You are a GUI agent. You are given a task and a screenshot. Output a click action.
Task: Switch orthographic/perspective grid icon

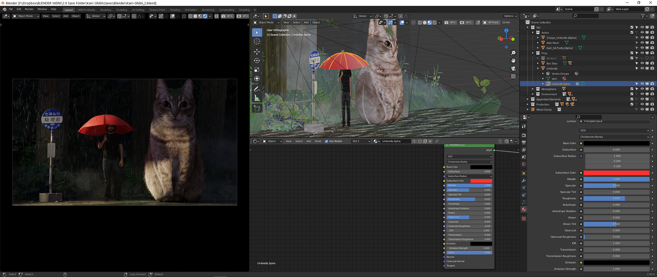pos(513,76)
